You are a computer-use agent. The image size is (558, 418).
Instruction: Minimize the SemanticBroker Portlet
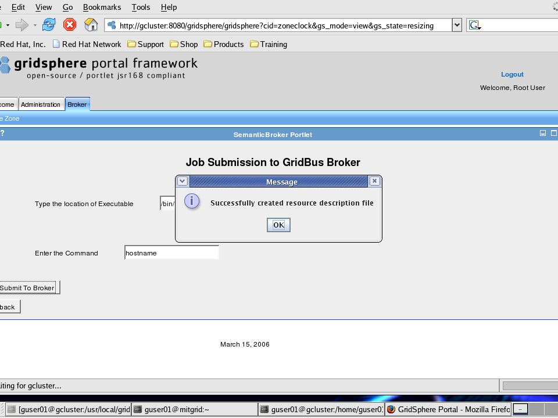pyautogui.click(x=543, y=133)
